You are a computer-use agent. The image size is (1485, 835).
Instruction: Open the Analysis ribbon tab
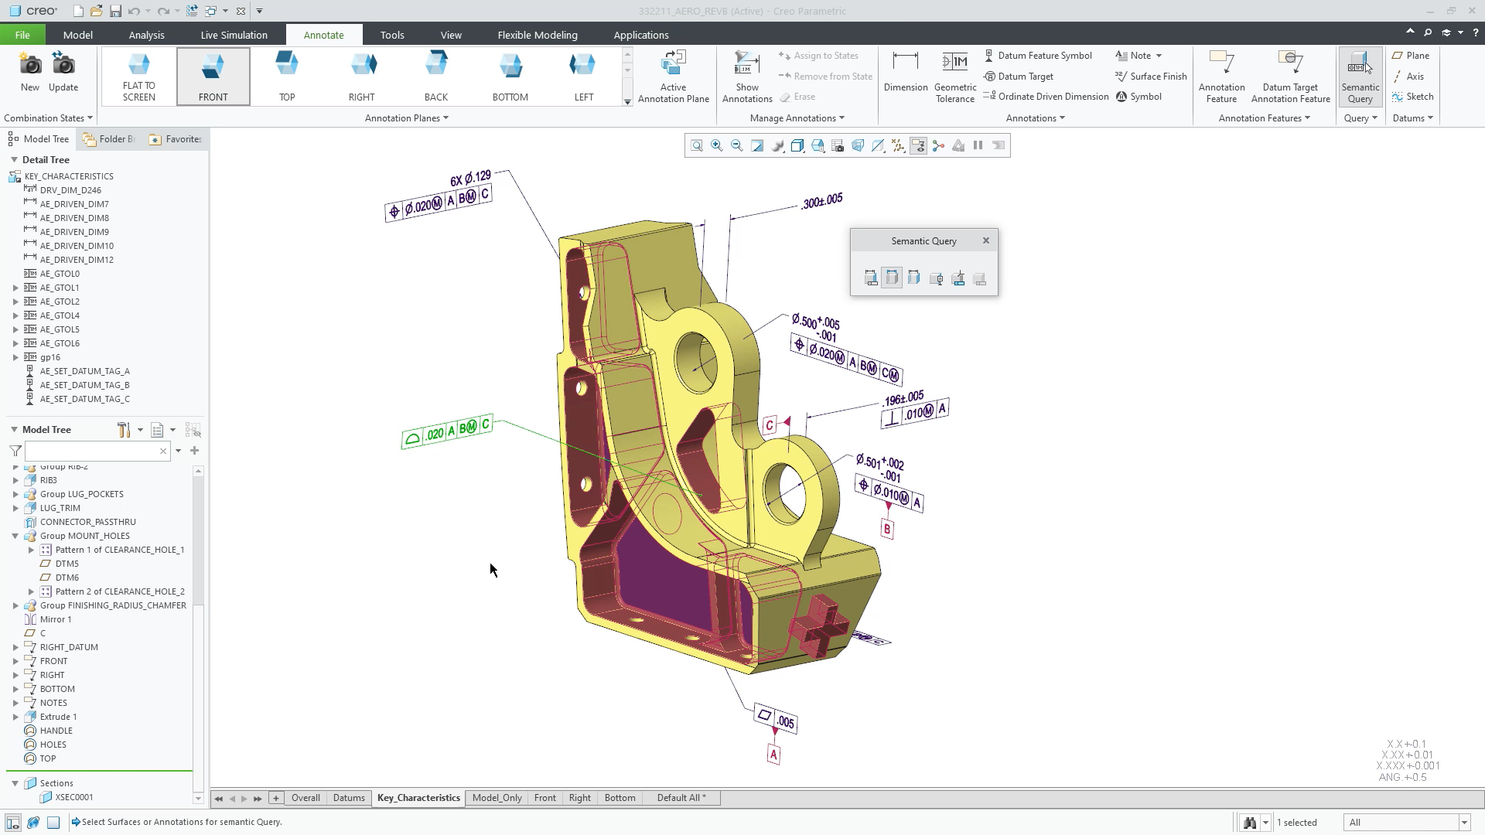tap(146, 35)
